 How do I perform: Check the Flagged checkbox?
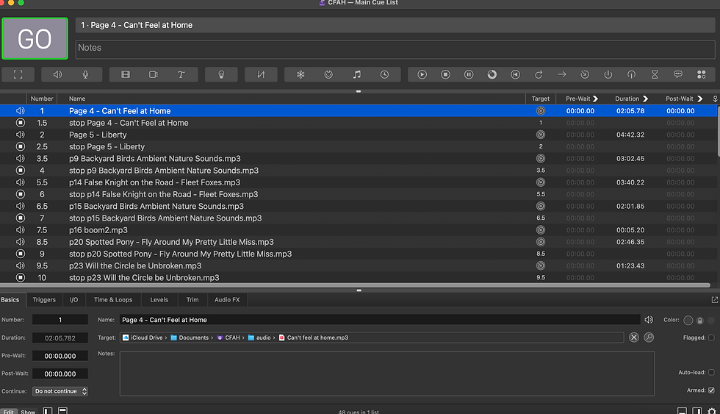711,338
